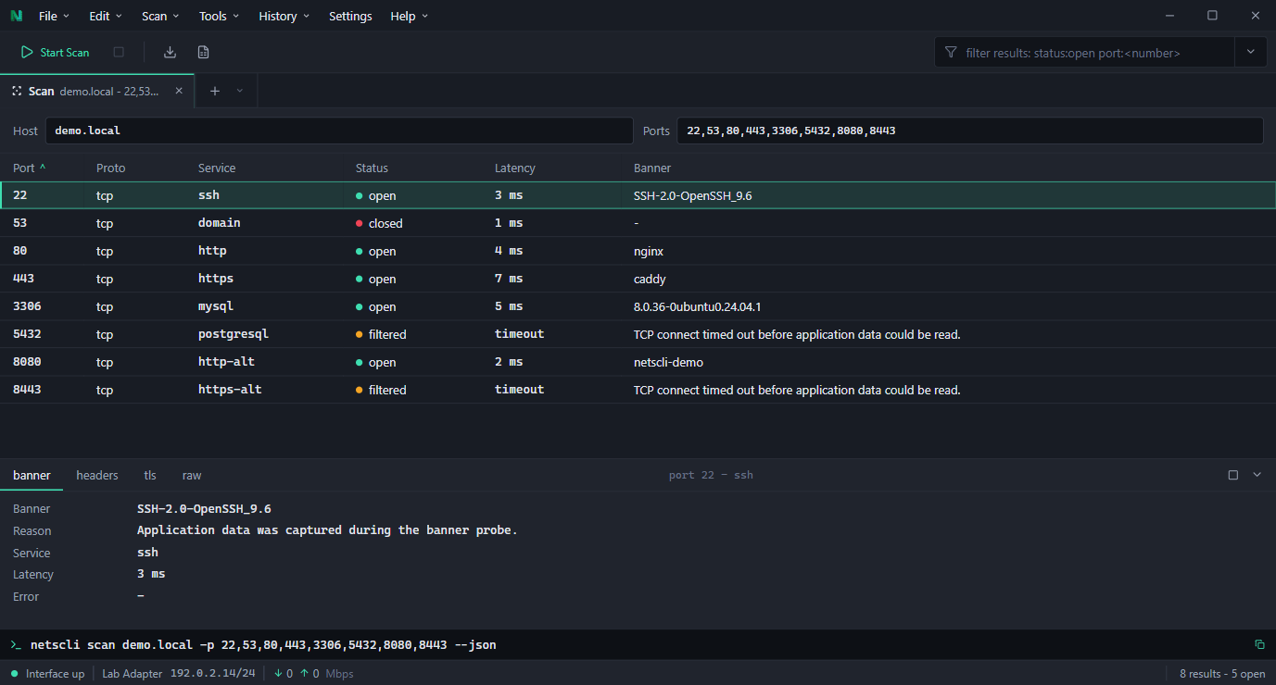The height and width of the screenshot is (685, 1276).
Task: Click the scan tab icon
Action: (x=16, y=91)
